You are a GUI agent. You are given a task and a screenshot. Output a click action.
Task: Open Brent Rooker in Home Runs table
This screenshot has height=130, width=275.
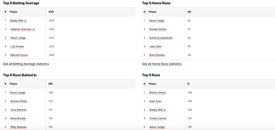[157, 55]
